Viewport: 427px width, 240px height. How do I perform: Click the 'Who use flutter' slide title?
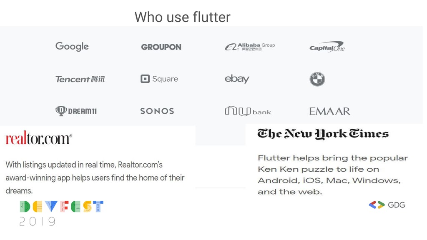(x=182, y=17)
